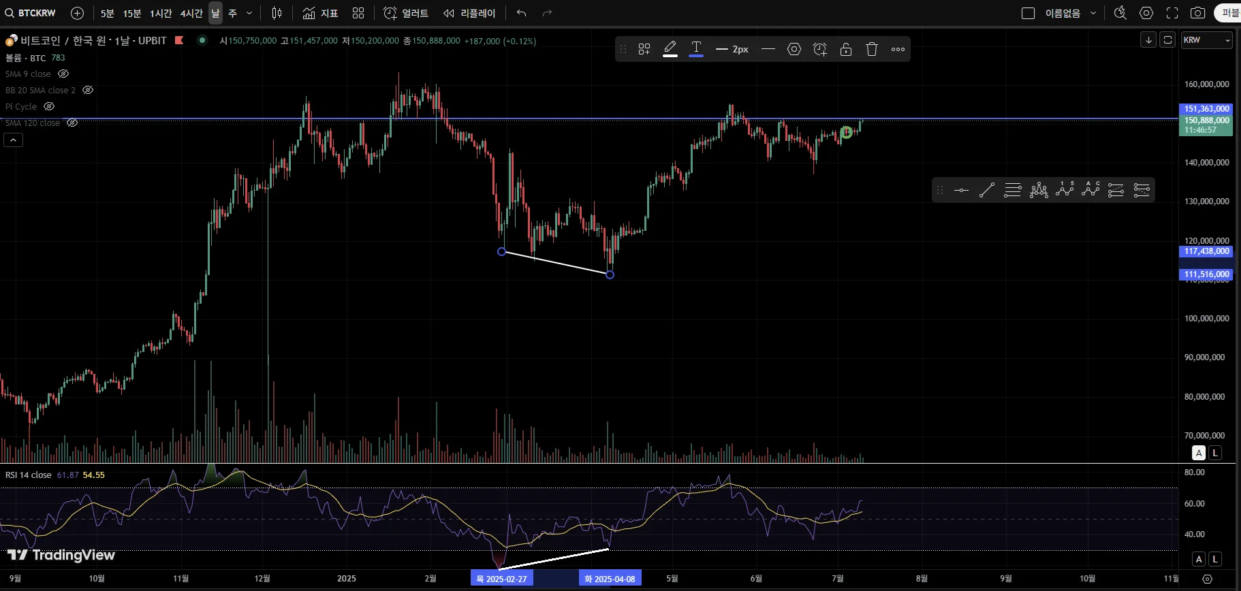Show the hidden BB 20 SMA indicator
Image resolution: width=1241 pixels, height=591 pixels.
[88, 90]
